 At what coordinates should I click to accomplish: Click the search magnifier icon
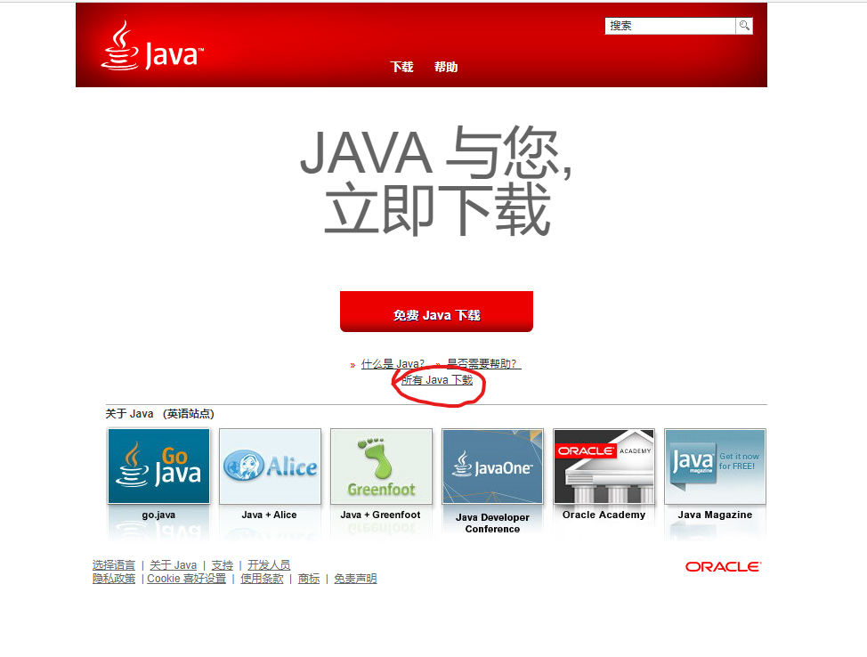744,26
